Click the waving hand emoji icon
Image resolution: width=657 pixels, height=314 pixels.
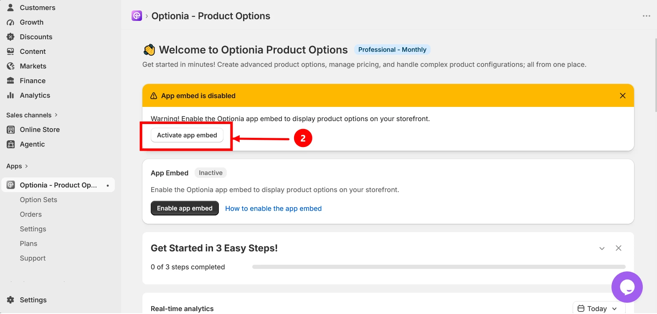coord(149,50)
